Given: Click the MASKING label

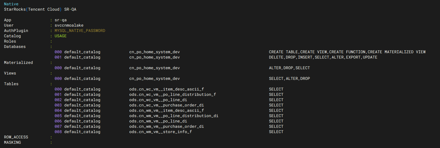Looking at the screenshot, I should click(12, 142).
